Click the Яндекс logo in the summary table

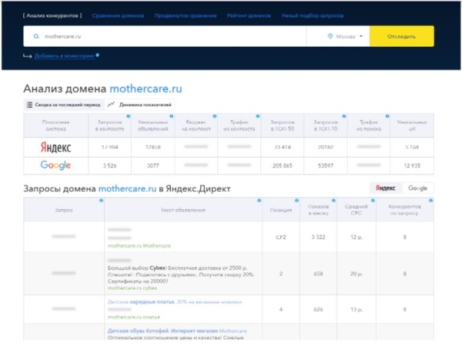55,148
